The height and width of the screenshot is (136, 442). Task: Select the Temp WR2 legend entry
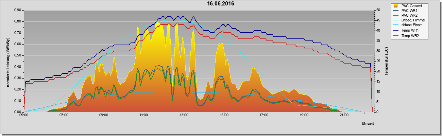coord(410,36)
